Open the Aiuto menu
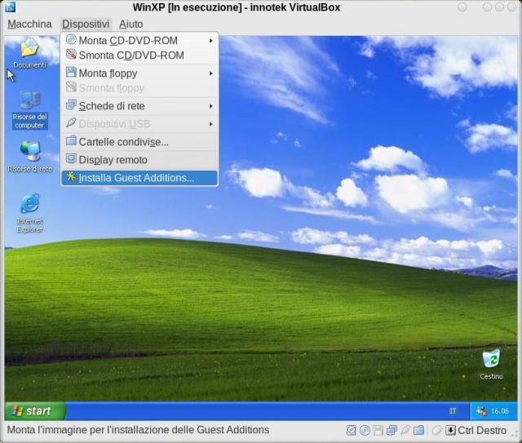The image size is (522, 443). click(130, 24)
